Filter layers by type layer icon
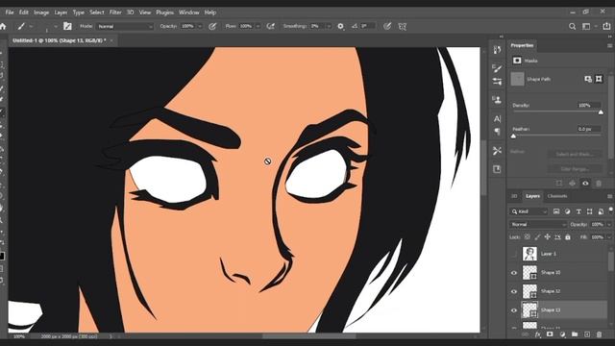The height and width of the screenshot is (346, 615). tap(578, 211)
